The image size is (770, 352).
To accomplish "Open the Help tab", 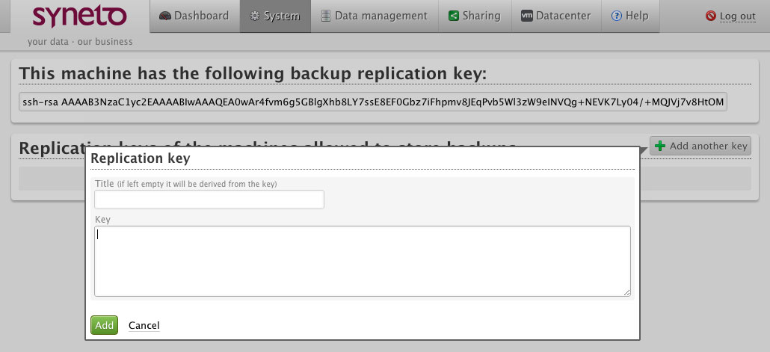I will (630, 16).
